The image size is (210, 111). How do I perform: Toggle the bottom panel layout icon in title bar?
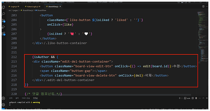click(182, 2)
